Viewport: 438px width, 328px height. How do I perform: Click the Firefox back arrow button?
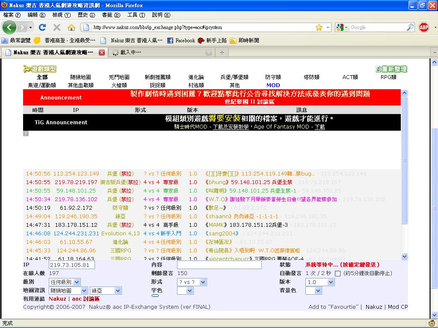click(x=9, y=27)
